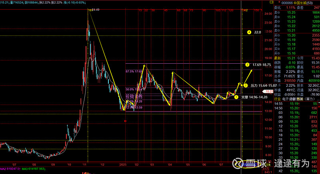This screenshot has width=320, height=174.
Task: Click the MA3 614187.563 volume indicator label
Action: (34, 169)
